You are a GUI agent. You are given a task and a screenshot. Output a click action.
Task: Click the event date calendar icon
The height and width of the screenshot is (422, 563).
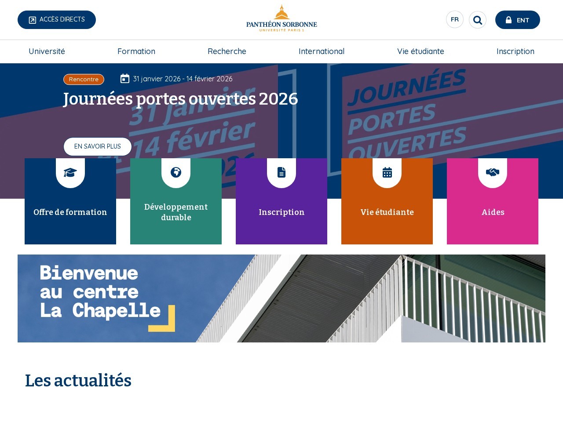pyautogui.click(x=125, y=79)
